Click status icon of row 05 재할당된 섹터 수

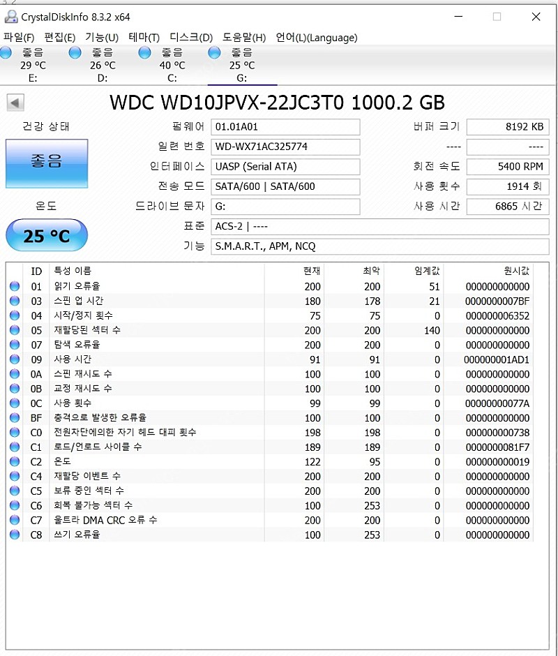(x=15, y=330)
